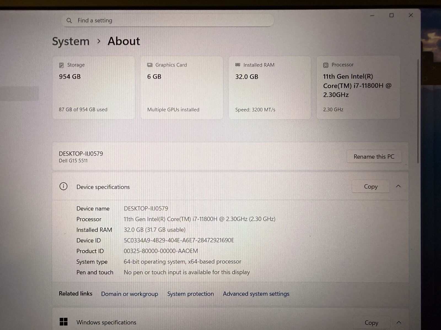Open Advanced system settings link

click(256, 294)
